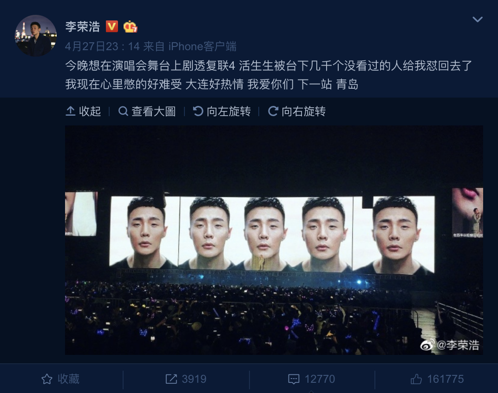
Task: Open the post options chevron dropdown
Action: [x=478, y=20]
